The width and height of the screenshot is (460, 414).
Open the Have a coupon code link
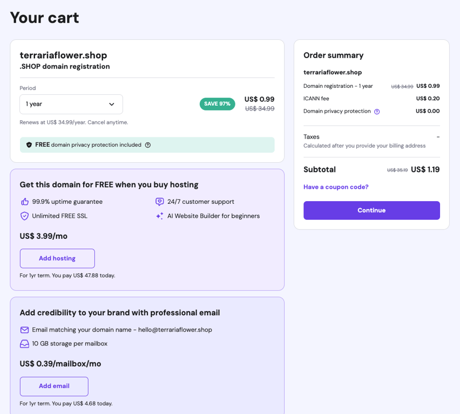click(336, 187)
